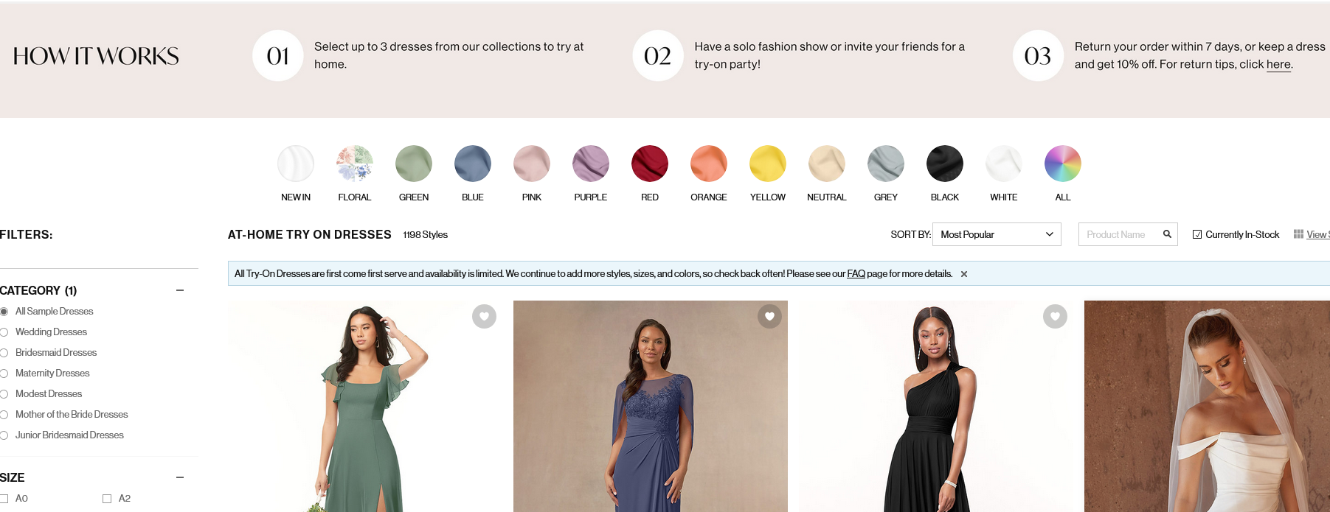Image resolution: width=1330 pixels, height=512 pixels.
Task: Check the A0 size checkbox
Action: (x=5, y=498)
